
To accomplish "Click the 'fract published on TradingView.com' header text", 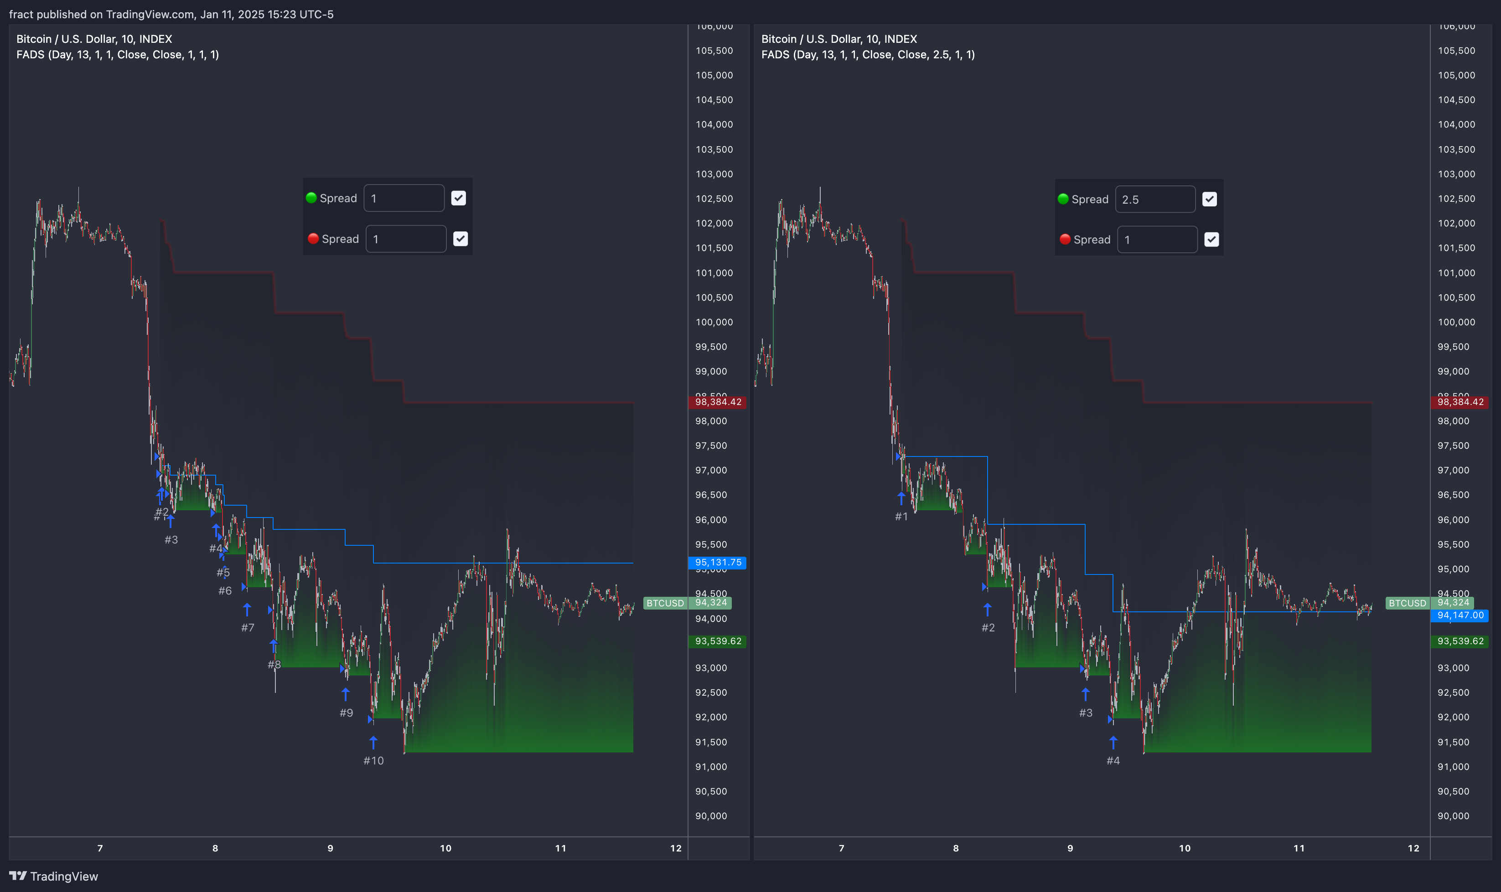I will [x=171, y=14].
